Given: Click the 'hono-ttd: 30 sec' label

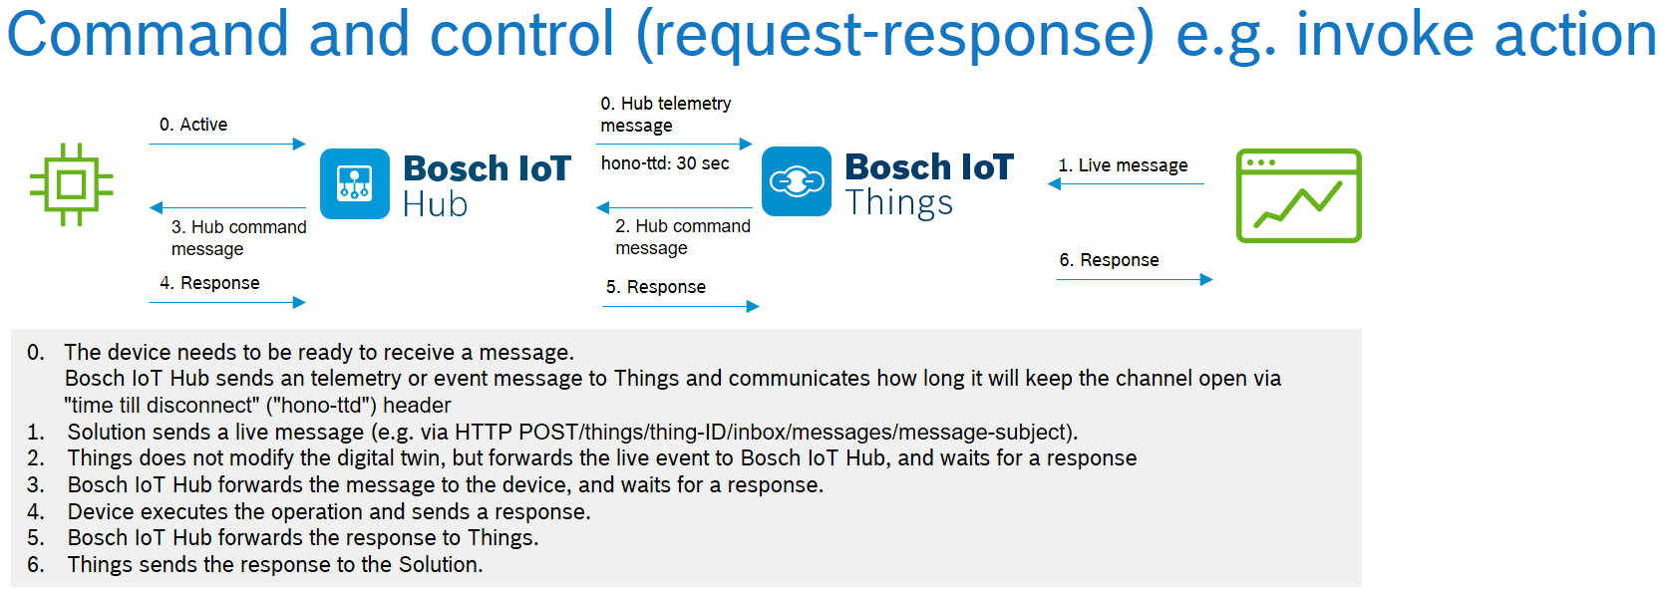Looking at the screenshot, I should click(665, 163).
